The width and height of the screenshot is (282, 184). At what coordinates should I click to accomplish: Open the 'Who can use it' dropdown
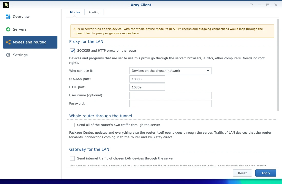coord(170,71)
